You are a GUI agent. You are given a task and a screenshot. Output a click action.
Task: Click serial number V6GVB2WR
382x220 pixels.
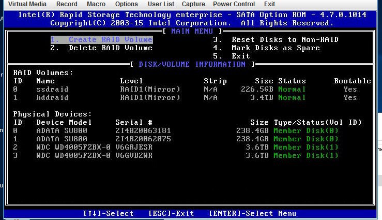coord(134,156)
